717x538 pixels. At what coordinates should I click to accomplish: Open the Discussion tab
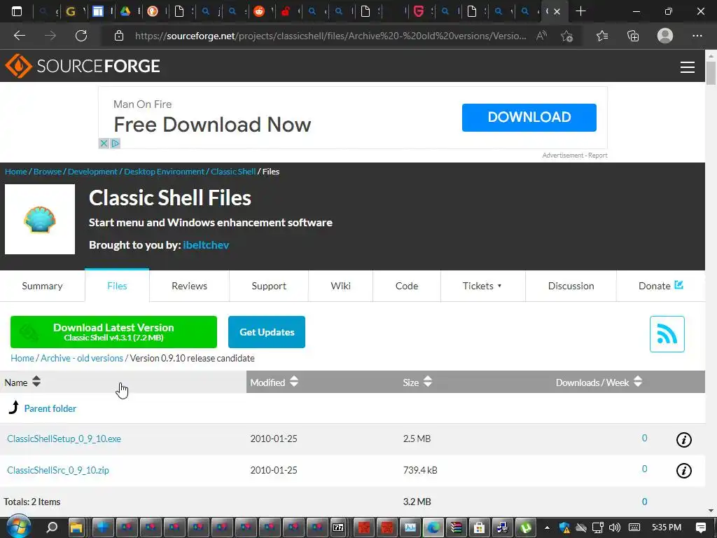[571, 286]
